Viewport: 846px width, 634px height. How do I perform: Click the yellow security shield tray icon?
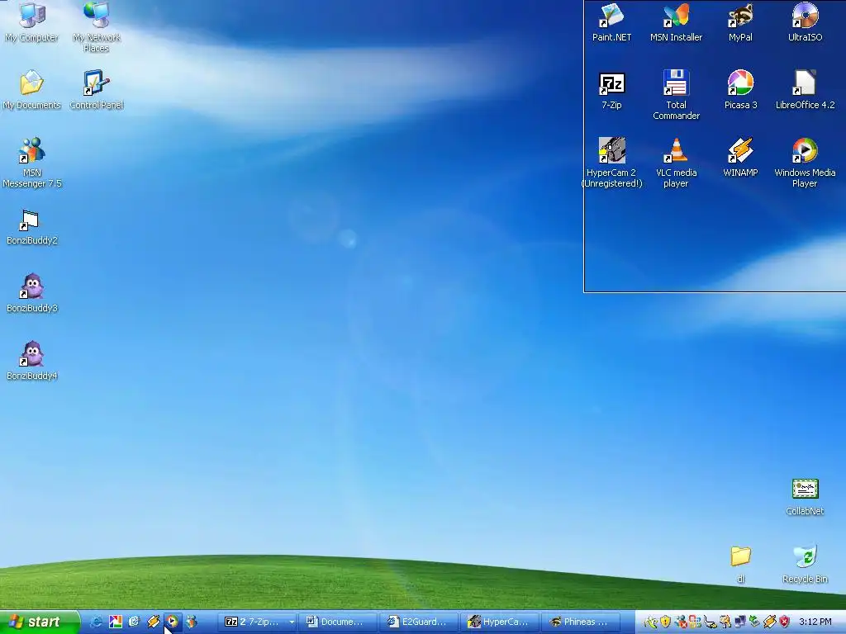click(665, 622)
